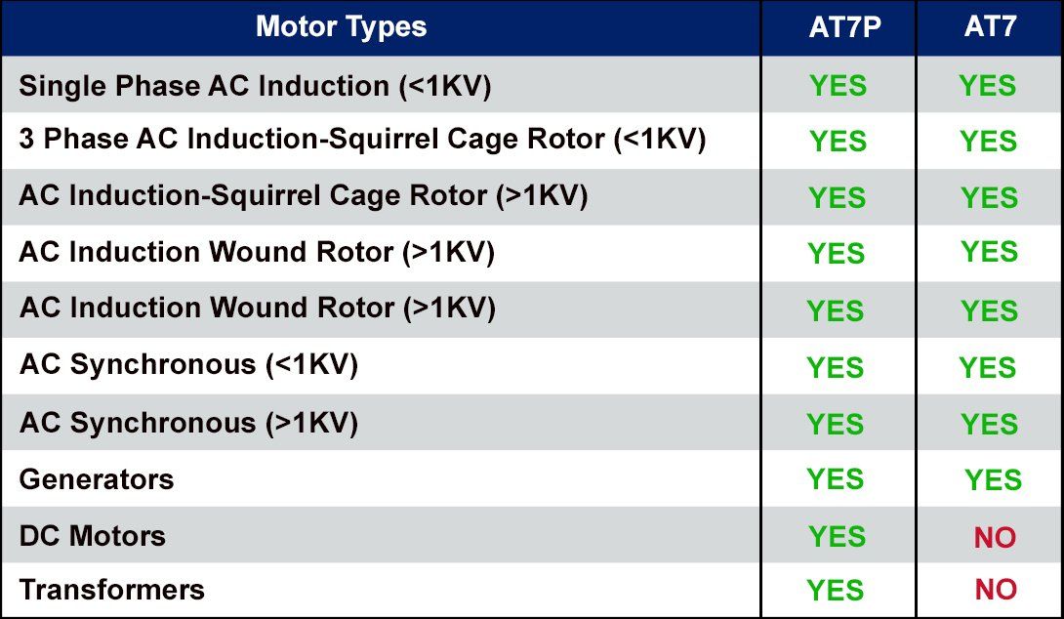Click the AT7 column header
1064x619 pixels.
point(990,26)
